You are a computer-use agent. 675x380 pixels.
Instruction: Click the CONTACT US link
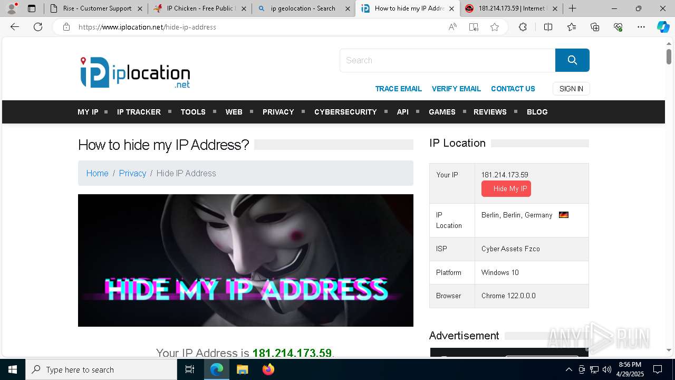[513, 89]
